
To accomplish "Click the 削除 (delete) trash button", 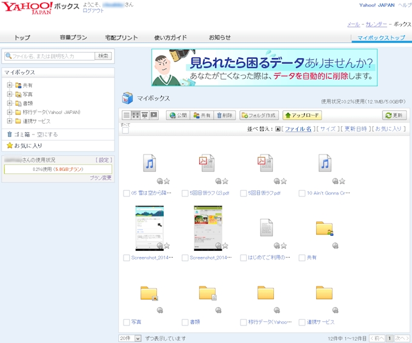I will [x=225, y=115].
